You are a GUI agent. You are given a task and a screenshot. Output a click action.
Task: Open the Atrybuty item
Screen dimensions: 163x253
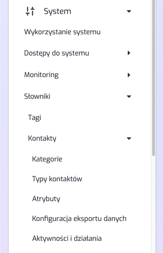point(46,199)
